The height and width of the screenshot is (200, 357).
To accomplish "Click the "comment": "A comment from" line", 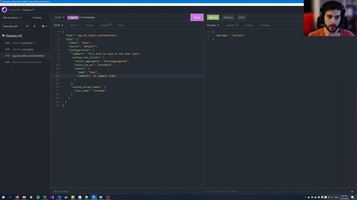I will point(97,76).
